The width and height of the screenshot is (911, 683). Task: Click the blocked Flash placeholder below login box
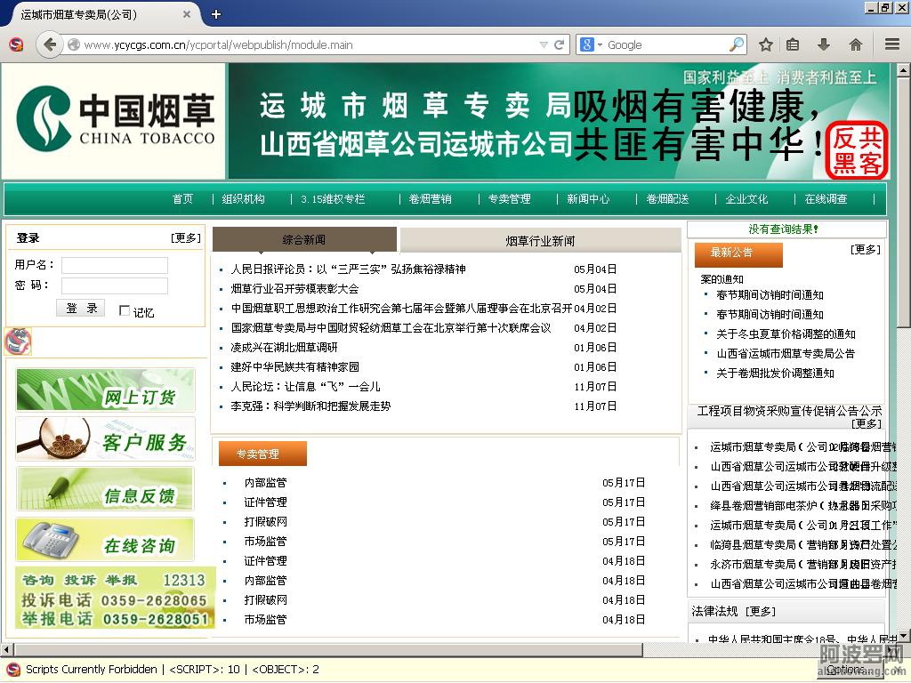[x=18, y=341]
